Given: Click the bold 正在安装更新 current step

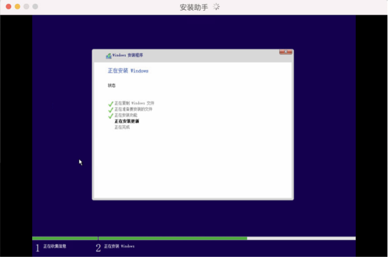Looking at the screenshot, I should tap(127, 121).
